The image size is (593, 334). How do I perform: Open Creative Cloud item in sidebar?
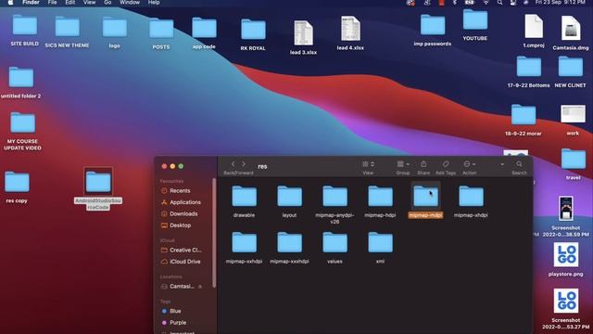tap(182, 250)
